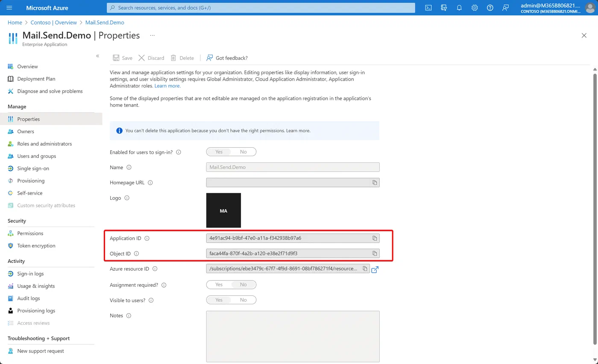Show info tooltip for Object ID
The width and height of the screenshot is (598, 364).
pyautogui.click(x=136, y=253)
